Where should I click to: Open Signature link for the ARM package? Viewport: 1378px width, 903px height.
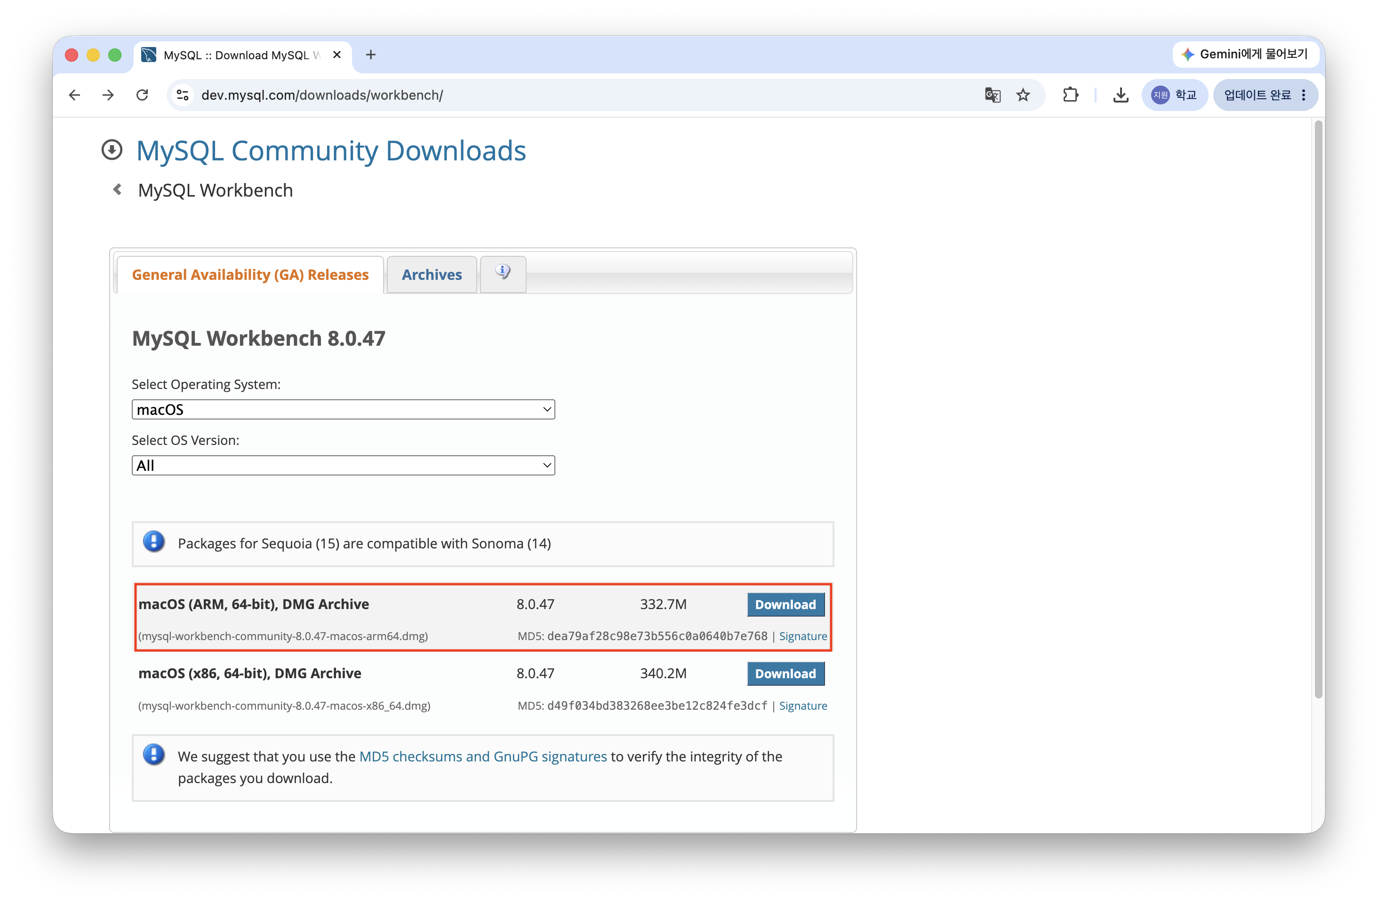[803, 636]
